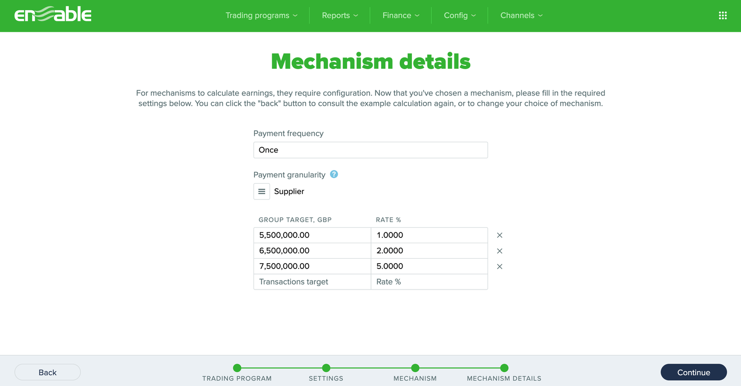
Task: Edit the 1.0000 rate field
Action: coord(429,235)
